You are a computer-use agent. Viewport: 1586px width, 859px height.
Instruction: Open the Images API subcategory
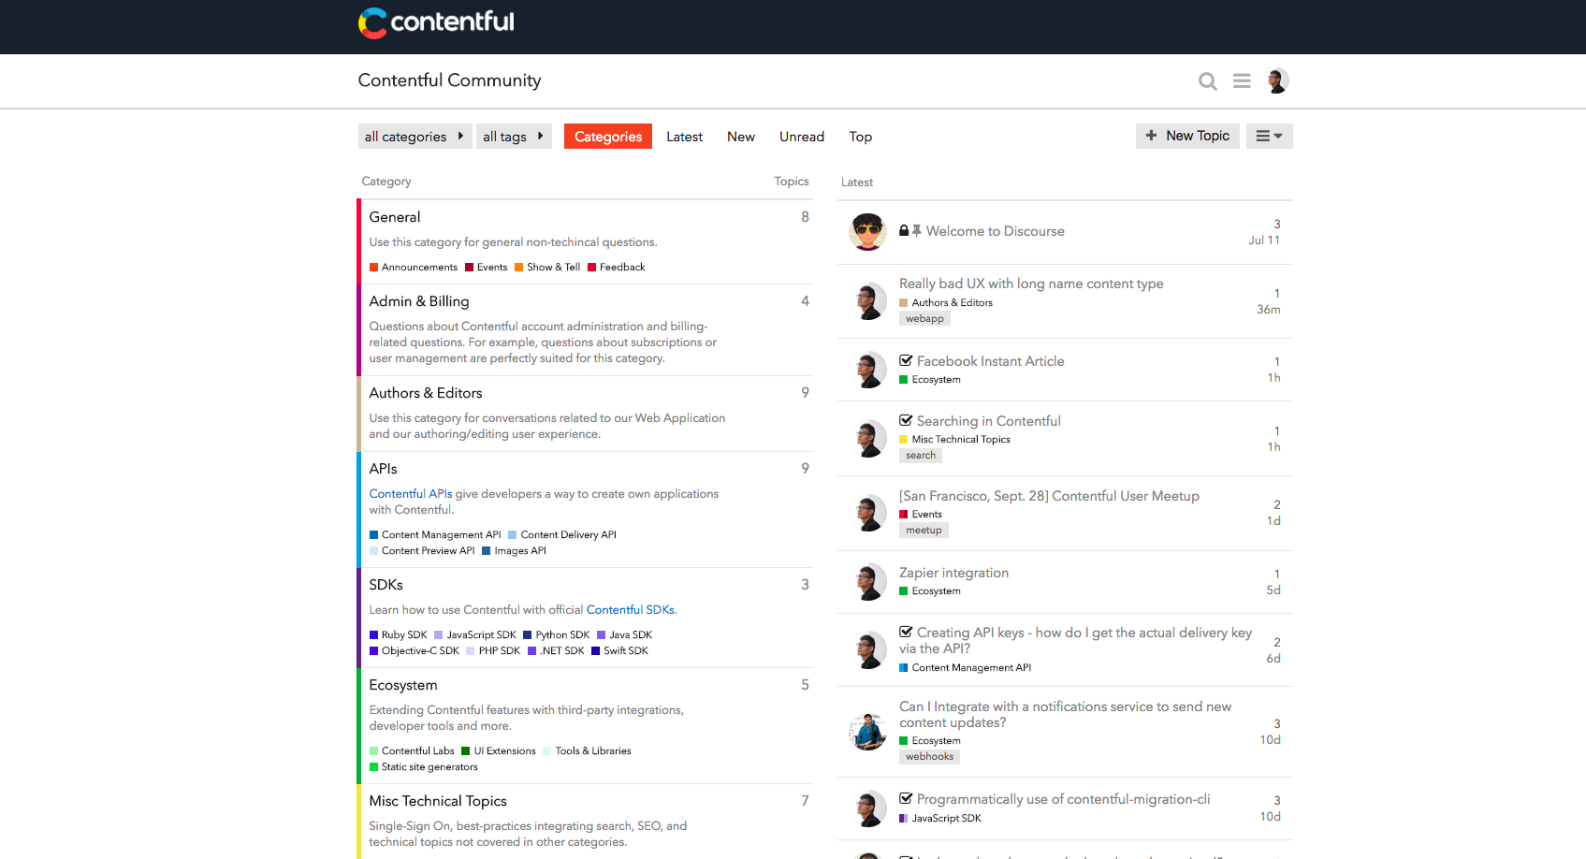pyautogui.click(x=515, y=551)
